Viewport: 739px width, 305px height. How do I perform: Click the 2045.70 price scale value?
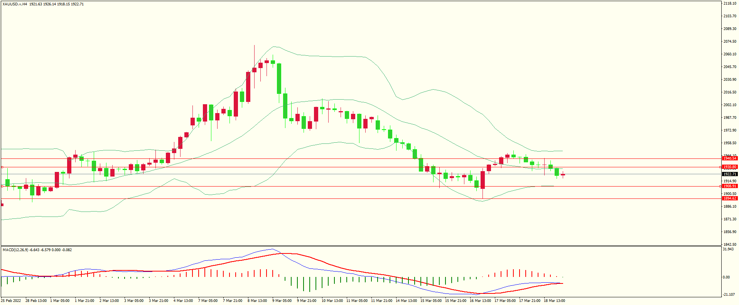coord(730,67)
